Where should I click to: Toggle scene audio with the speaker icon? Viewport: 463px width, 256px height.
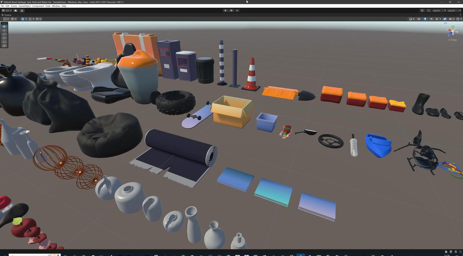pos(431,19)
